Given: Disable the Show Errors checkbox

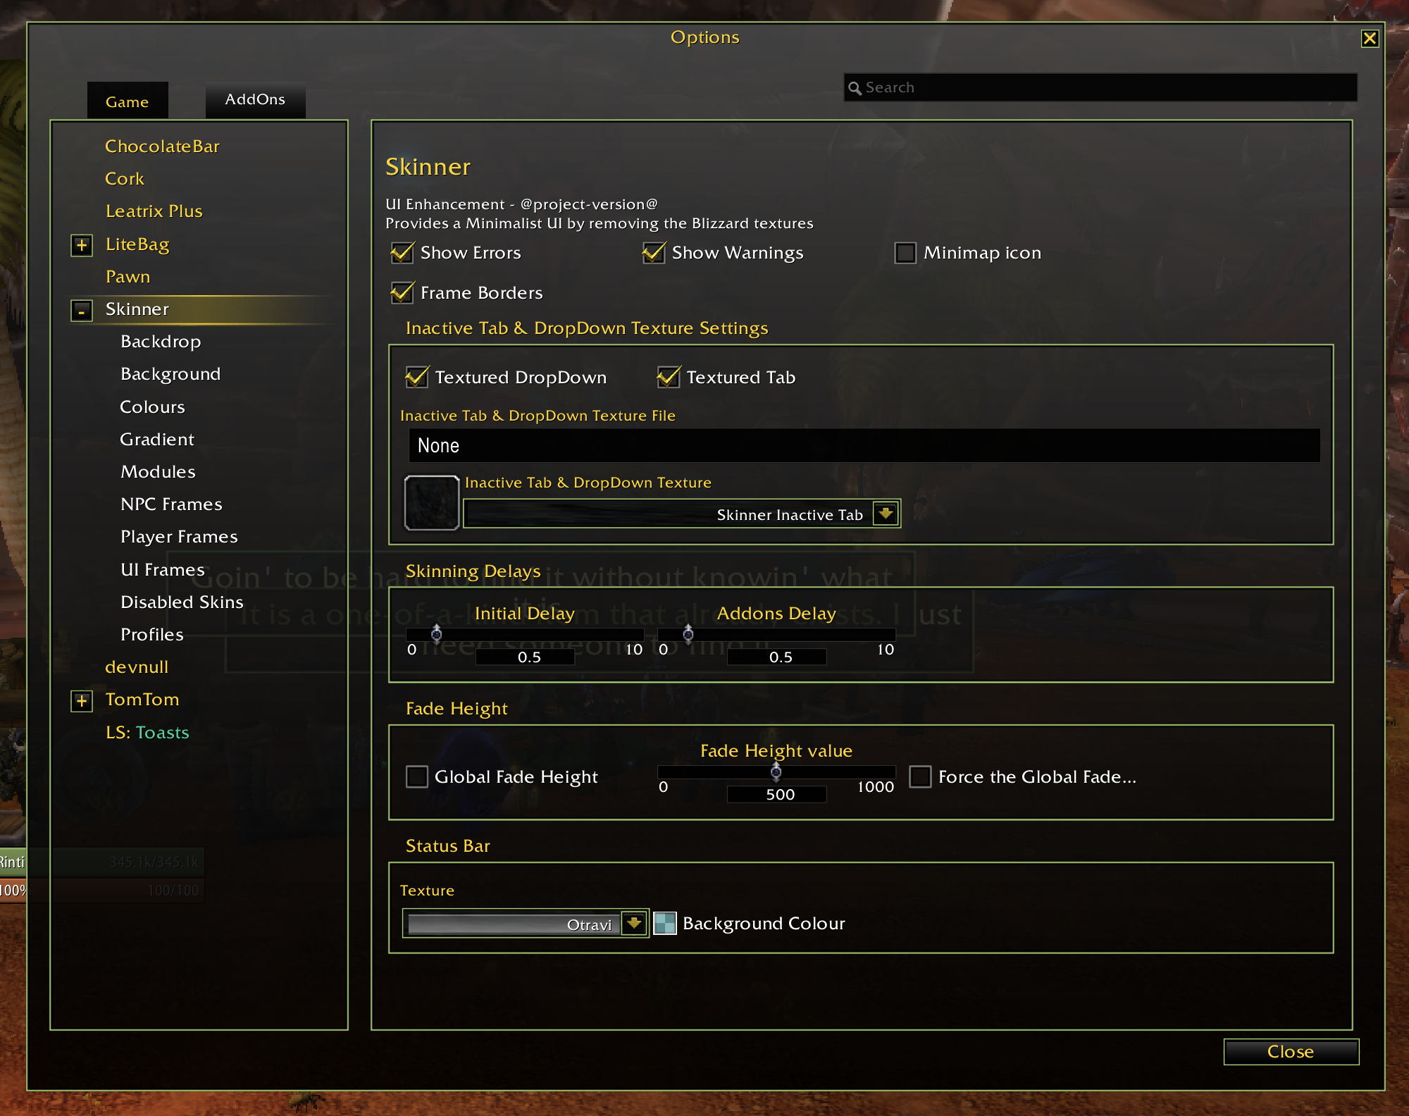Looking at the screenshot, I should click(402, 253).
